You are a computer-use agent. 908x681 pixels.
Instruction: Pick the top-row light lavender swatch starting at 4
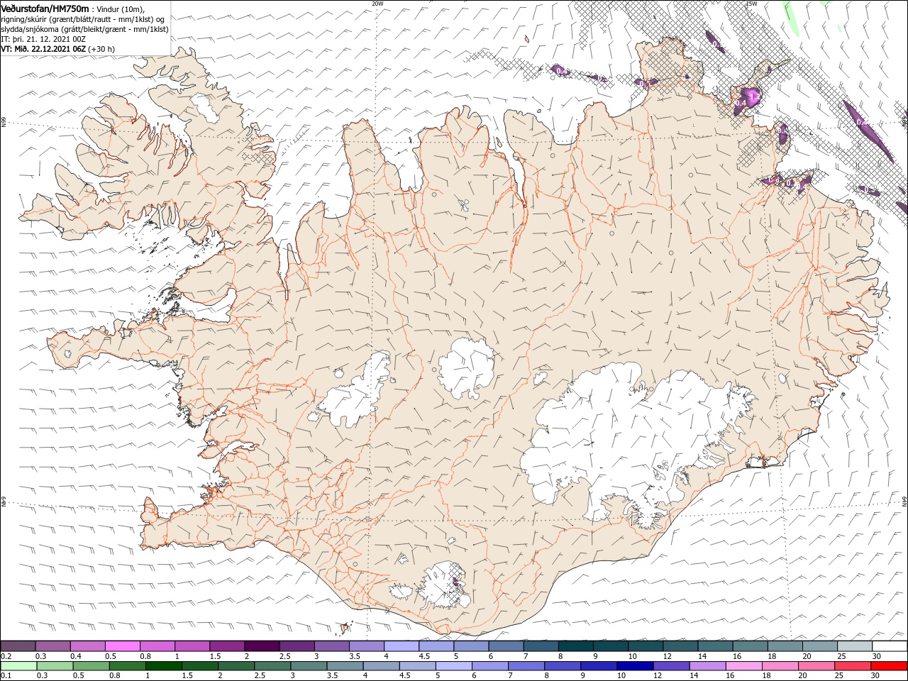tap(402, 646)
